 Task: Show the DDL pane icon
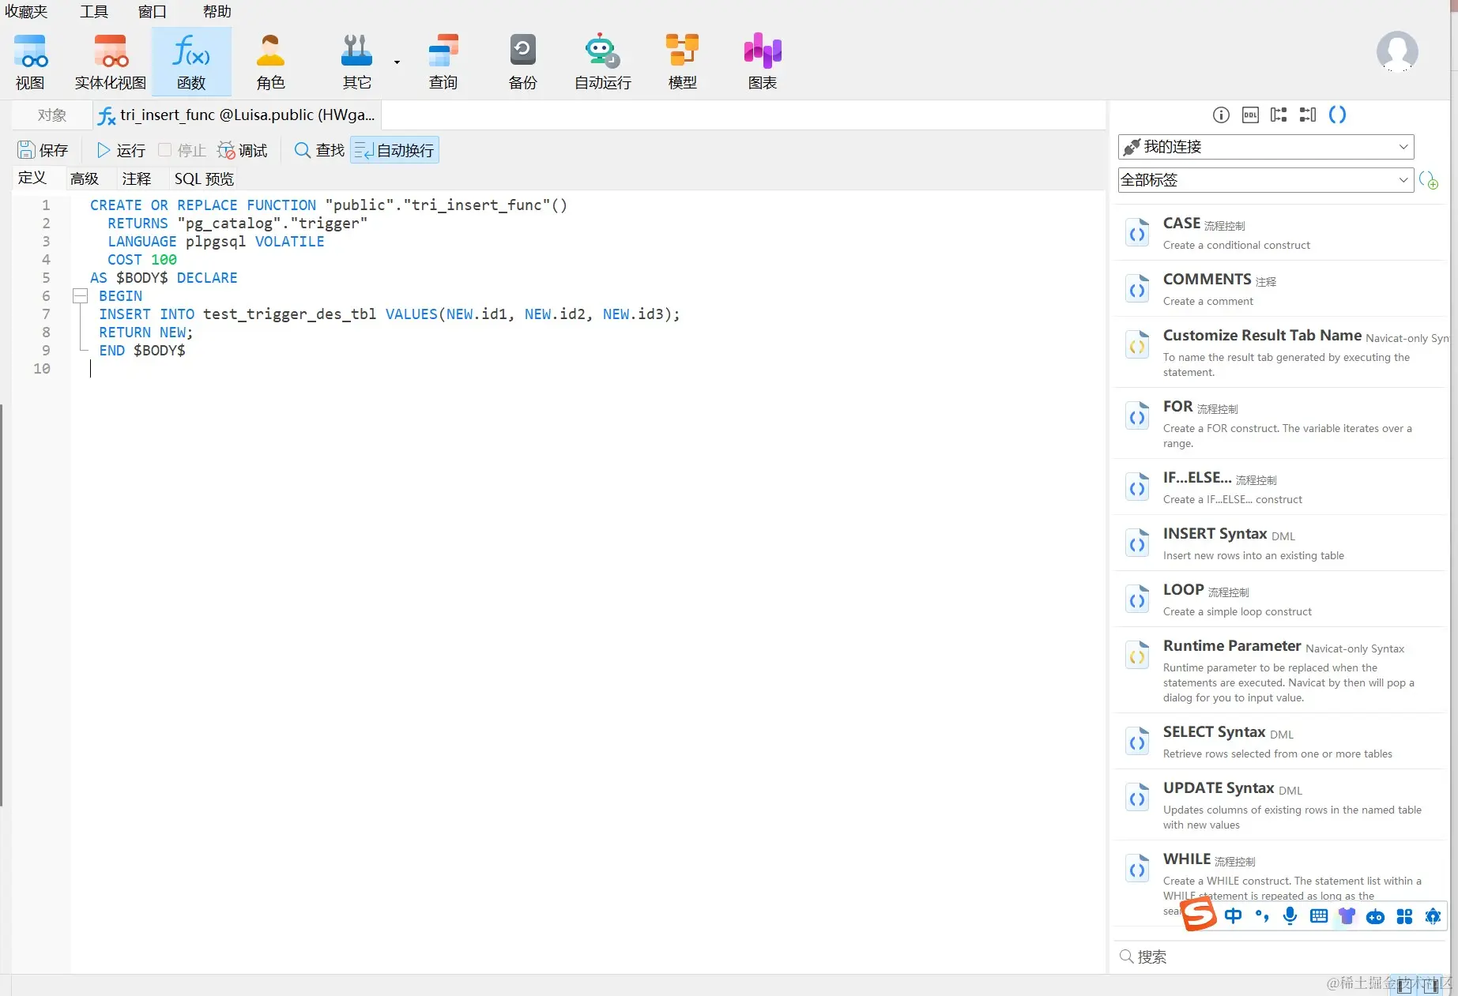(1250, 115)
